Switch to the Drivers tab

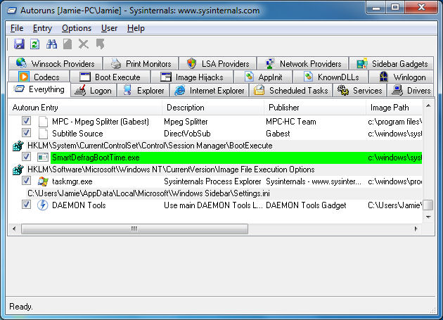click(410, 91)
